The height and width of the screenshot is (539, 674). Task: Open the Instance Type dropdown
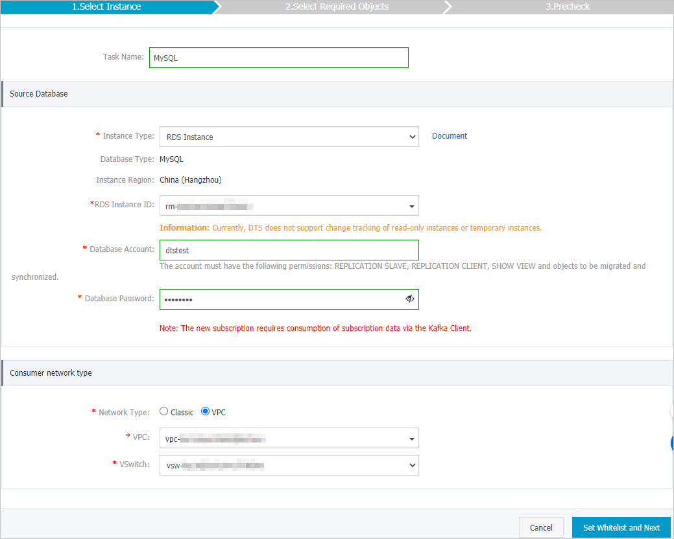[x=289, y=137]
